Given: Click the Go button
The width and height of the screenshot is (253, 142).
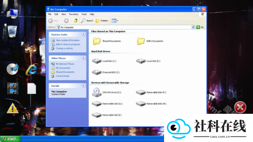Looking at the screenshot, I should coord(200,27).
